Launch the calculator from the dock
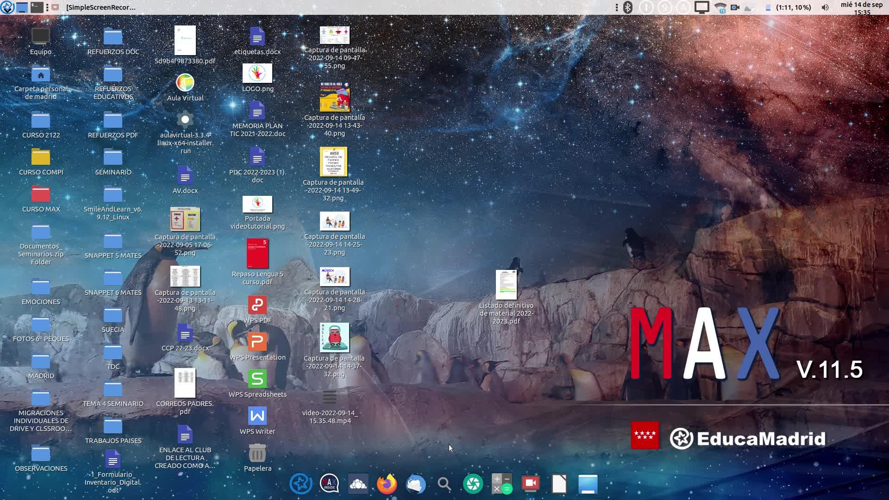Image resolution: width=889 pixels, height=500 pixels. click(501, 484)
